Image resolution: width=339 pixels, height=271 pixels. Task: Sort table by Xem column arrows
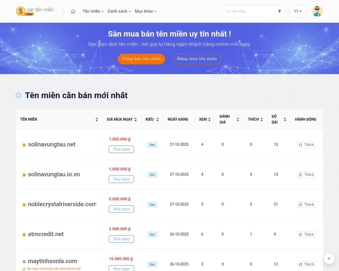click(209, 119)
